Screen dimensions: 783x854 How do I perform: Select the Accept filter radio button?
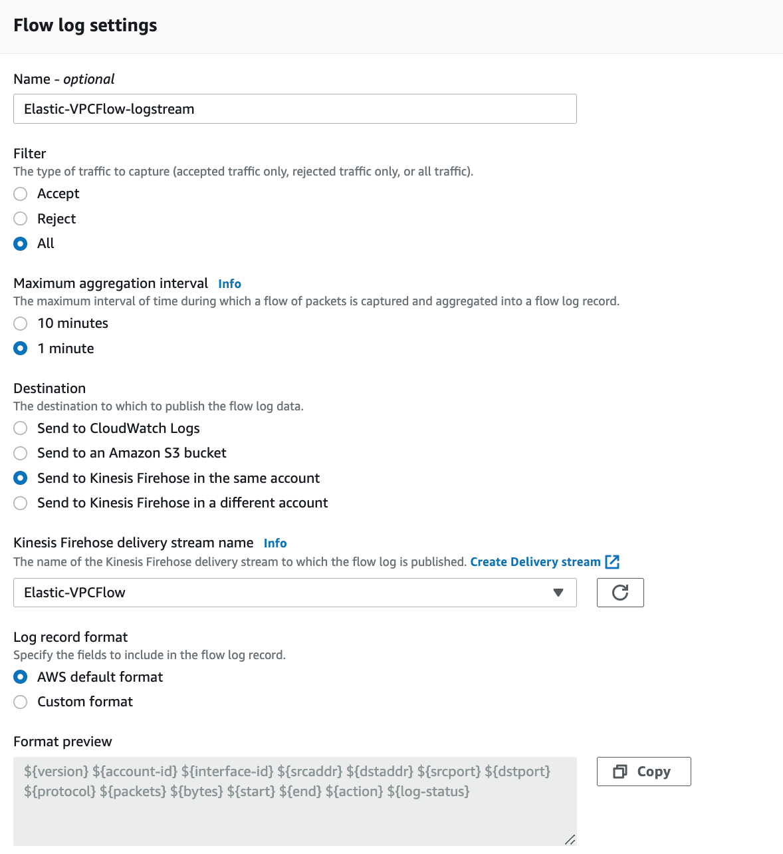(x=21, y=194)
